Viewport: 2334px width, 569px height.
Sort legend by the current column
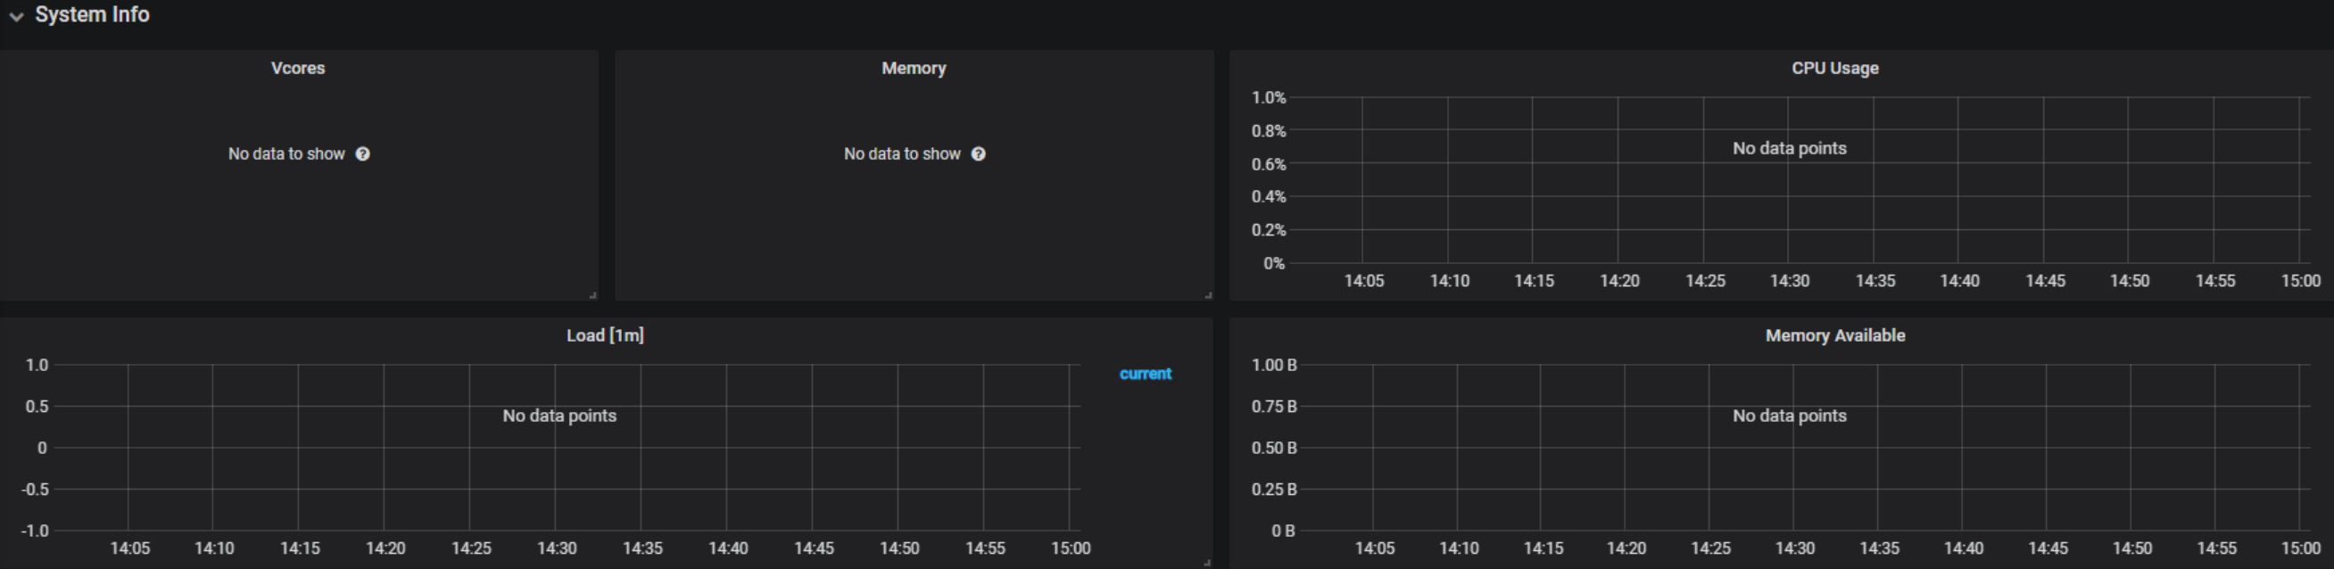click(1146, 374)
